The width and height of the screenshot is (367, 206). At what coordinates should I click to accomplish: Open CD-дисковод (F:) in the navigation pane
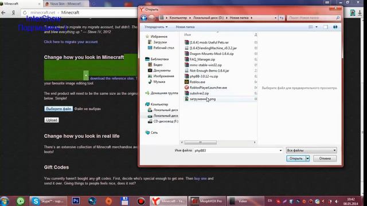[x=166, y=121]
